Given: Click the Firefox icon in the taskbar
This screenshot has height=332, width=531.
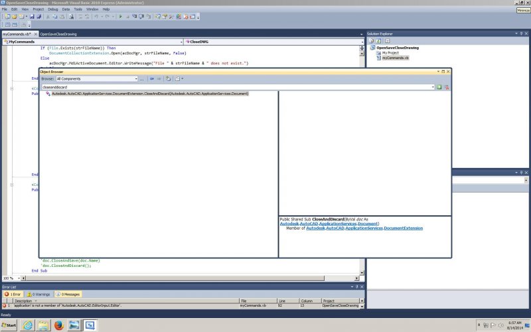Looking at the screenshot, I should coord(58,325).
